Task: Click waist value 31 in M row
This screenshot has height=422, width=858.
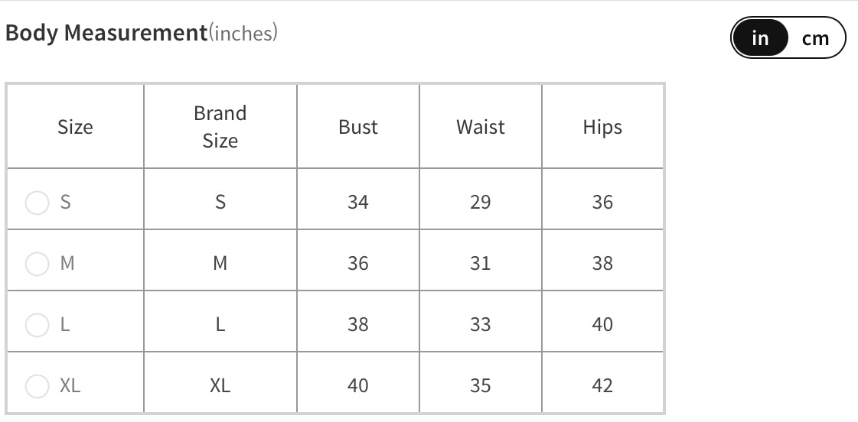Action: 481,264
